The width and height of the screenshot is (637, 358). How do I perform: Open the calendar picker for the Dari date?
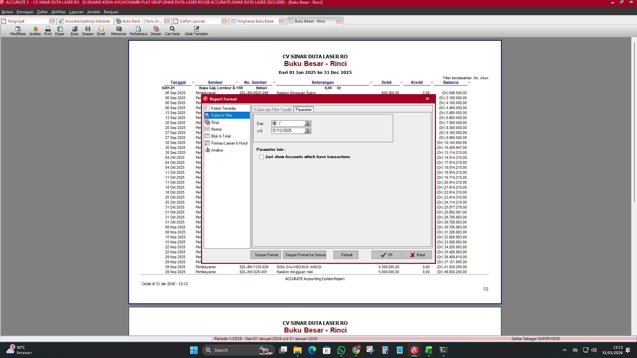coord(307,123)
